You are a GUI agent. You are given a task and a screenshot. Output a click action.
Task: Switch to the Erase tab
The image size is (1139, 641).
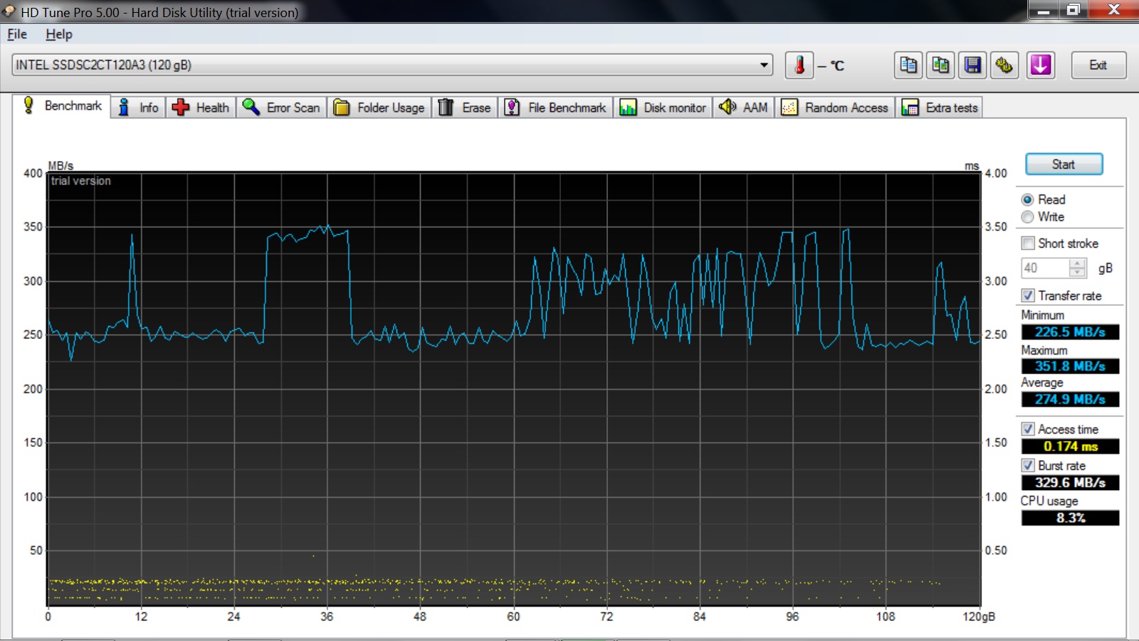(465, 108)
